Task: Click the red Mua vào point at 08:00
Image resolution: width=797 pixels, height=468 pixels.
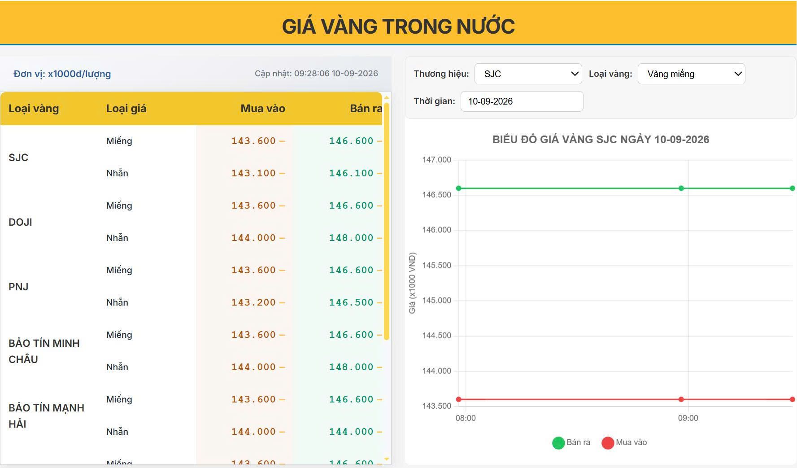Action: (459, 399)
